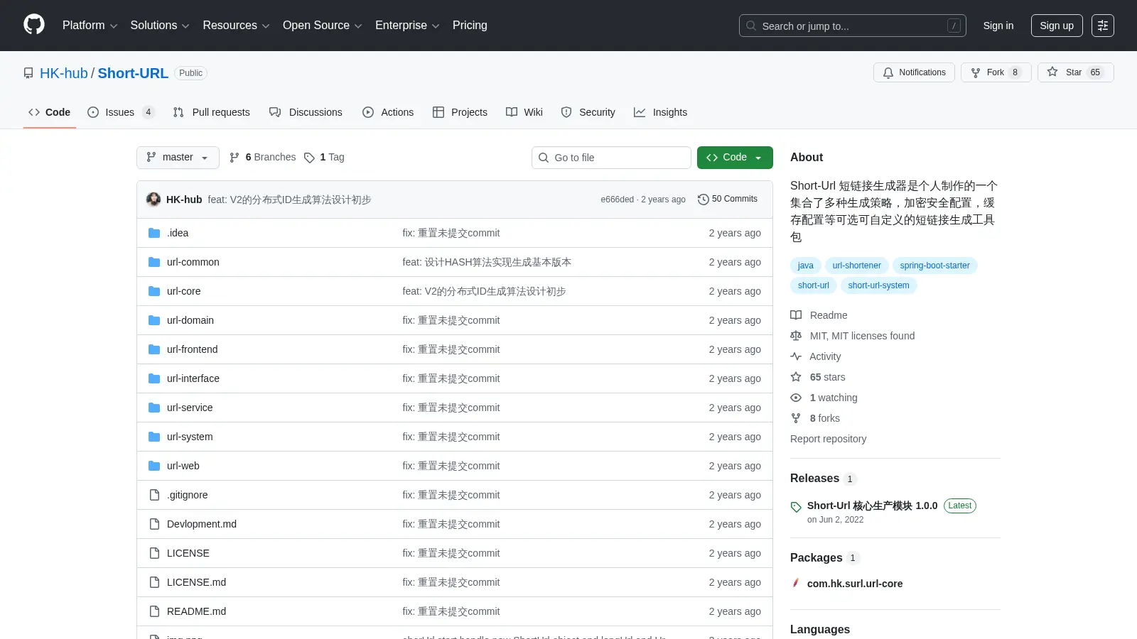
Task: Open the 1 Tag link
Action: click(324, 158)
